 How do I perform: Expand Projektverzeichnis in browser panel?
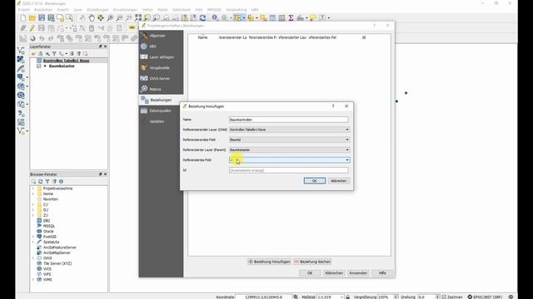[x=33, y=189]
